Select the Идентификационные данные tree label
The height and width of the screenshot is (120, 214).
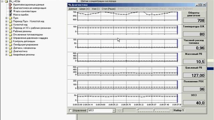tap(28, 5)
